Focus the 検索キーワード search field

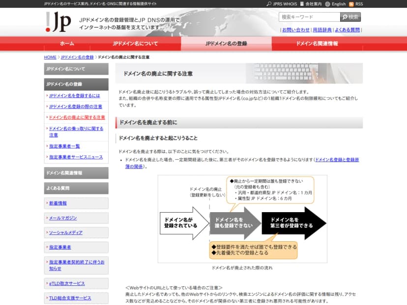pyautogui.click(x=309, y=17)
